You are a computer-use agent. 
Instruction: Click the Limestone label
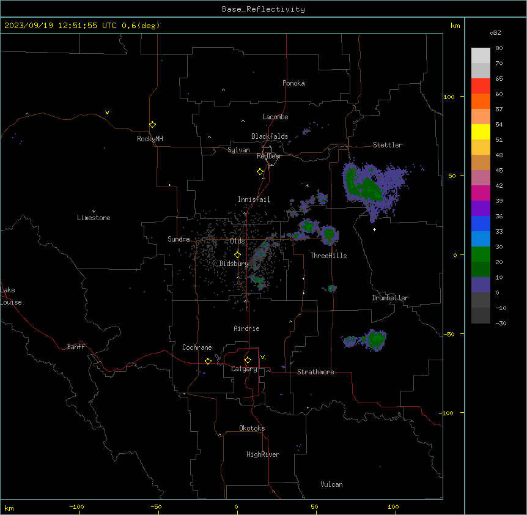tap(94, 218)
